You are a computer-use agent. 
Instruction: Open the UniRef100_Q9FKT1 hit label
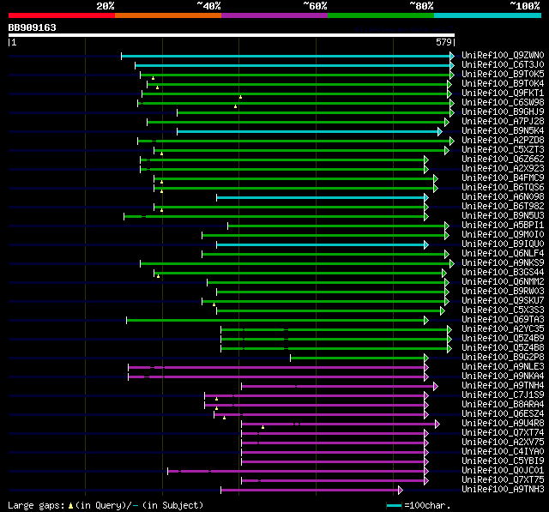[503, 93]
